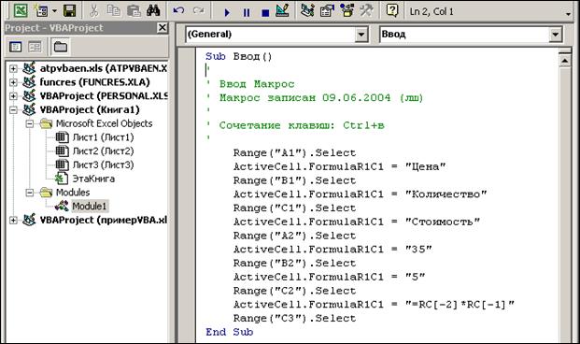Stop the macro with the Reset icon
580x344 pixels.
click(x=265, y=13)
